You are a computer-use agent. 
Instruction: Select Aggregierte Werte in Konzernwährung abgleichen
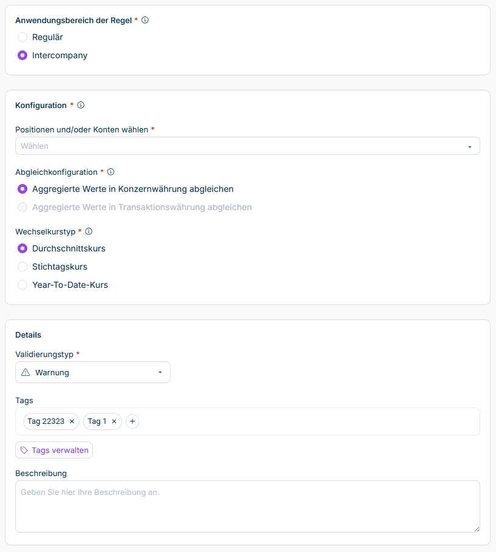22,189
